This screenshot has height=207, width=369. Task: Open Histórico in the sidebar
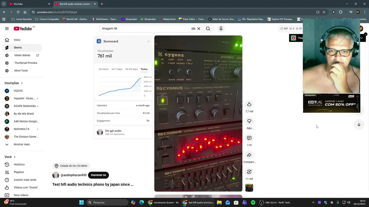tap(22, 164)
